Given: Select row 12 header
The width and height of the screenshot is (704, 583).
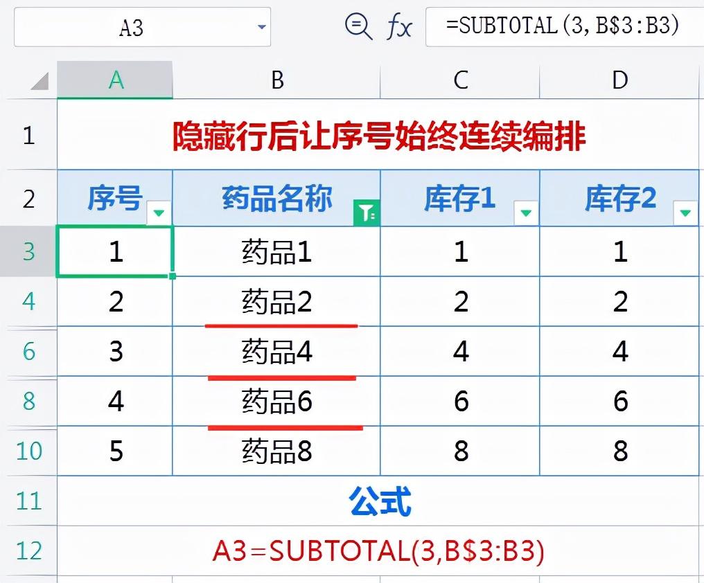Looking at the screenshot, I should click(28, 550).
